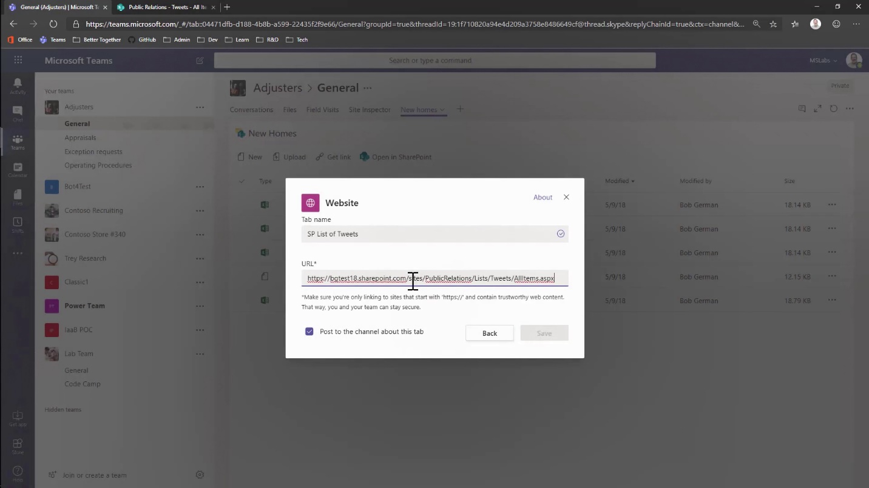
Task: Select the Appraisals channel
Action: pyautogui.click(x=81, y=138)
